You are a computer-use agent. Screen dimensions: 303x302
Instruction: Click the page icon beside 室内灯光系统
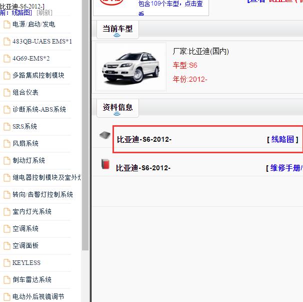[x=7, y=212]
